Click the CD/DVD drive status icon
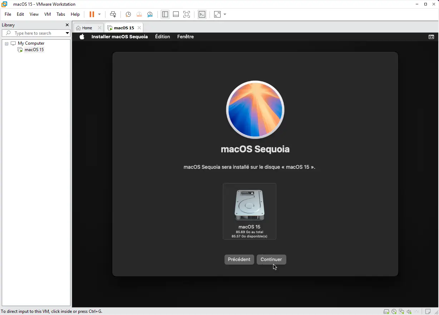Viewport: 439px width, 315px height. [394, 311]
